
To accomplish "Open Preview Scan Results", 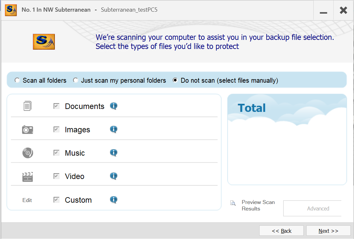I will pyautogui.click(x=258, y=205).
